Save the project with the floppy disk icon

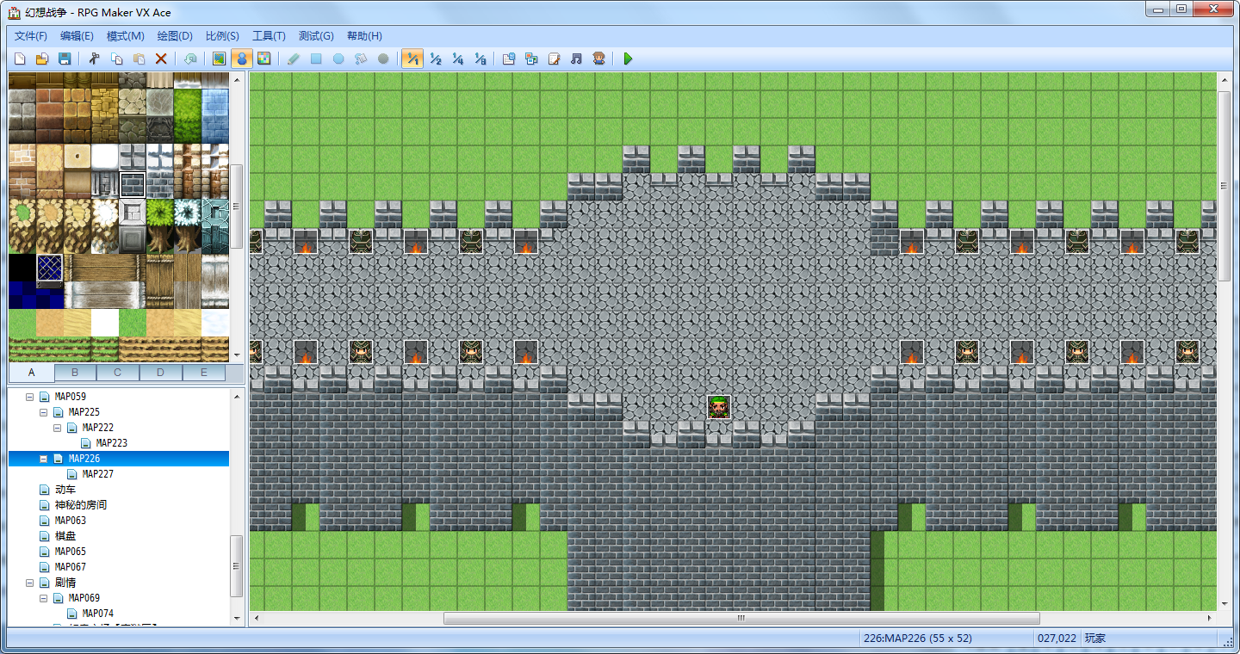pos(64,59)
